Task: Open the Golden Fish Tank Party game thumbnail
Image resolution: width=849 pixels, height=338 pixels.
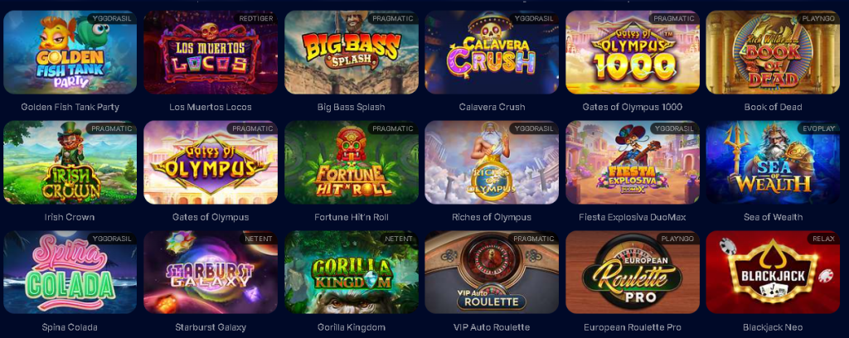Action: [70, 52]
